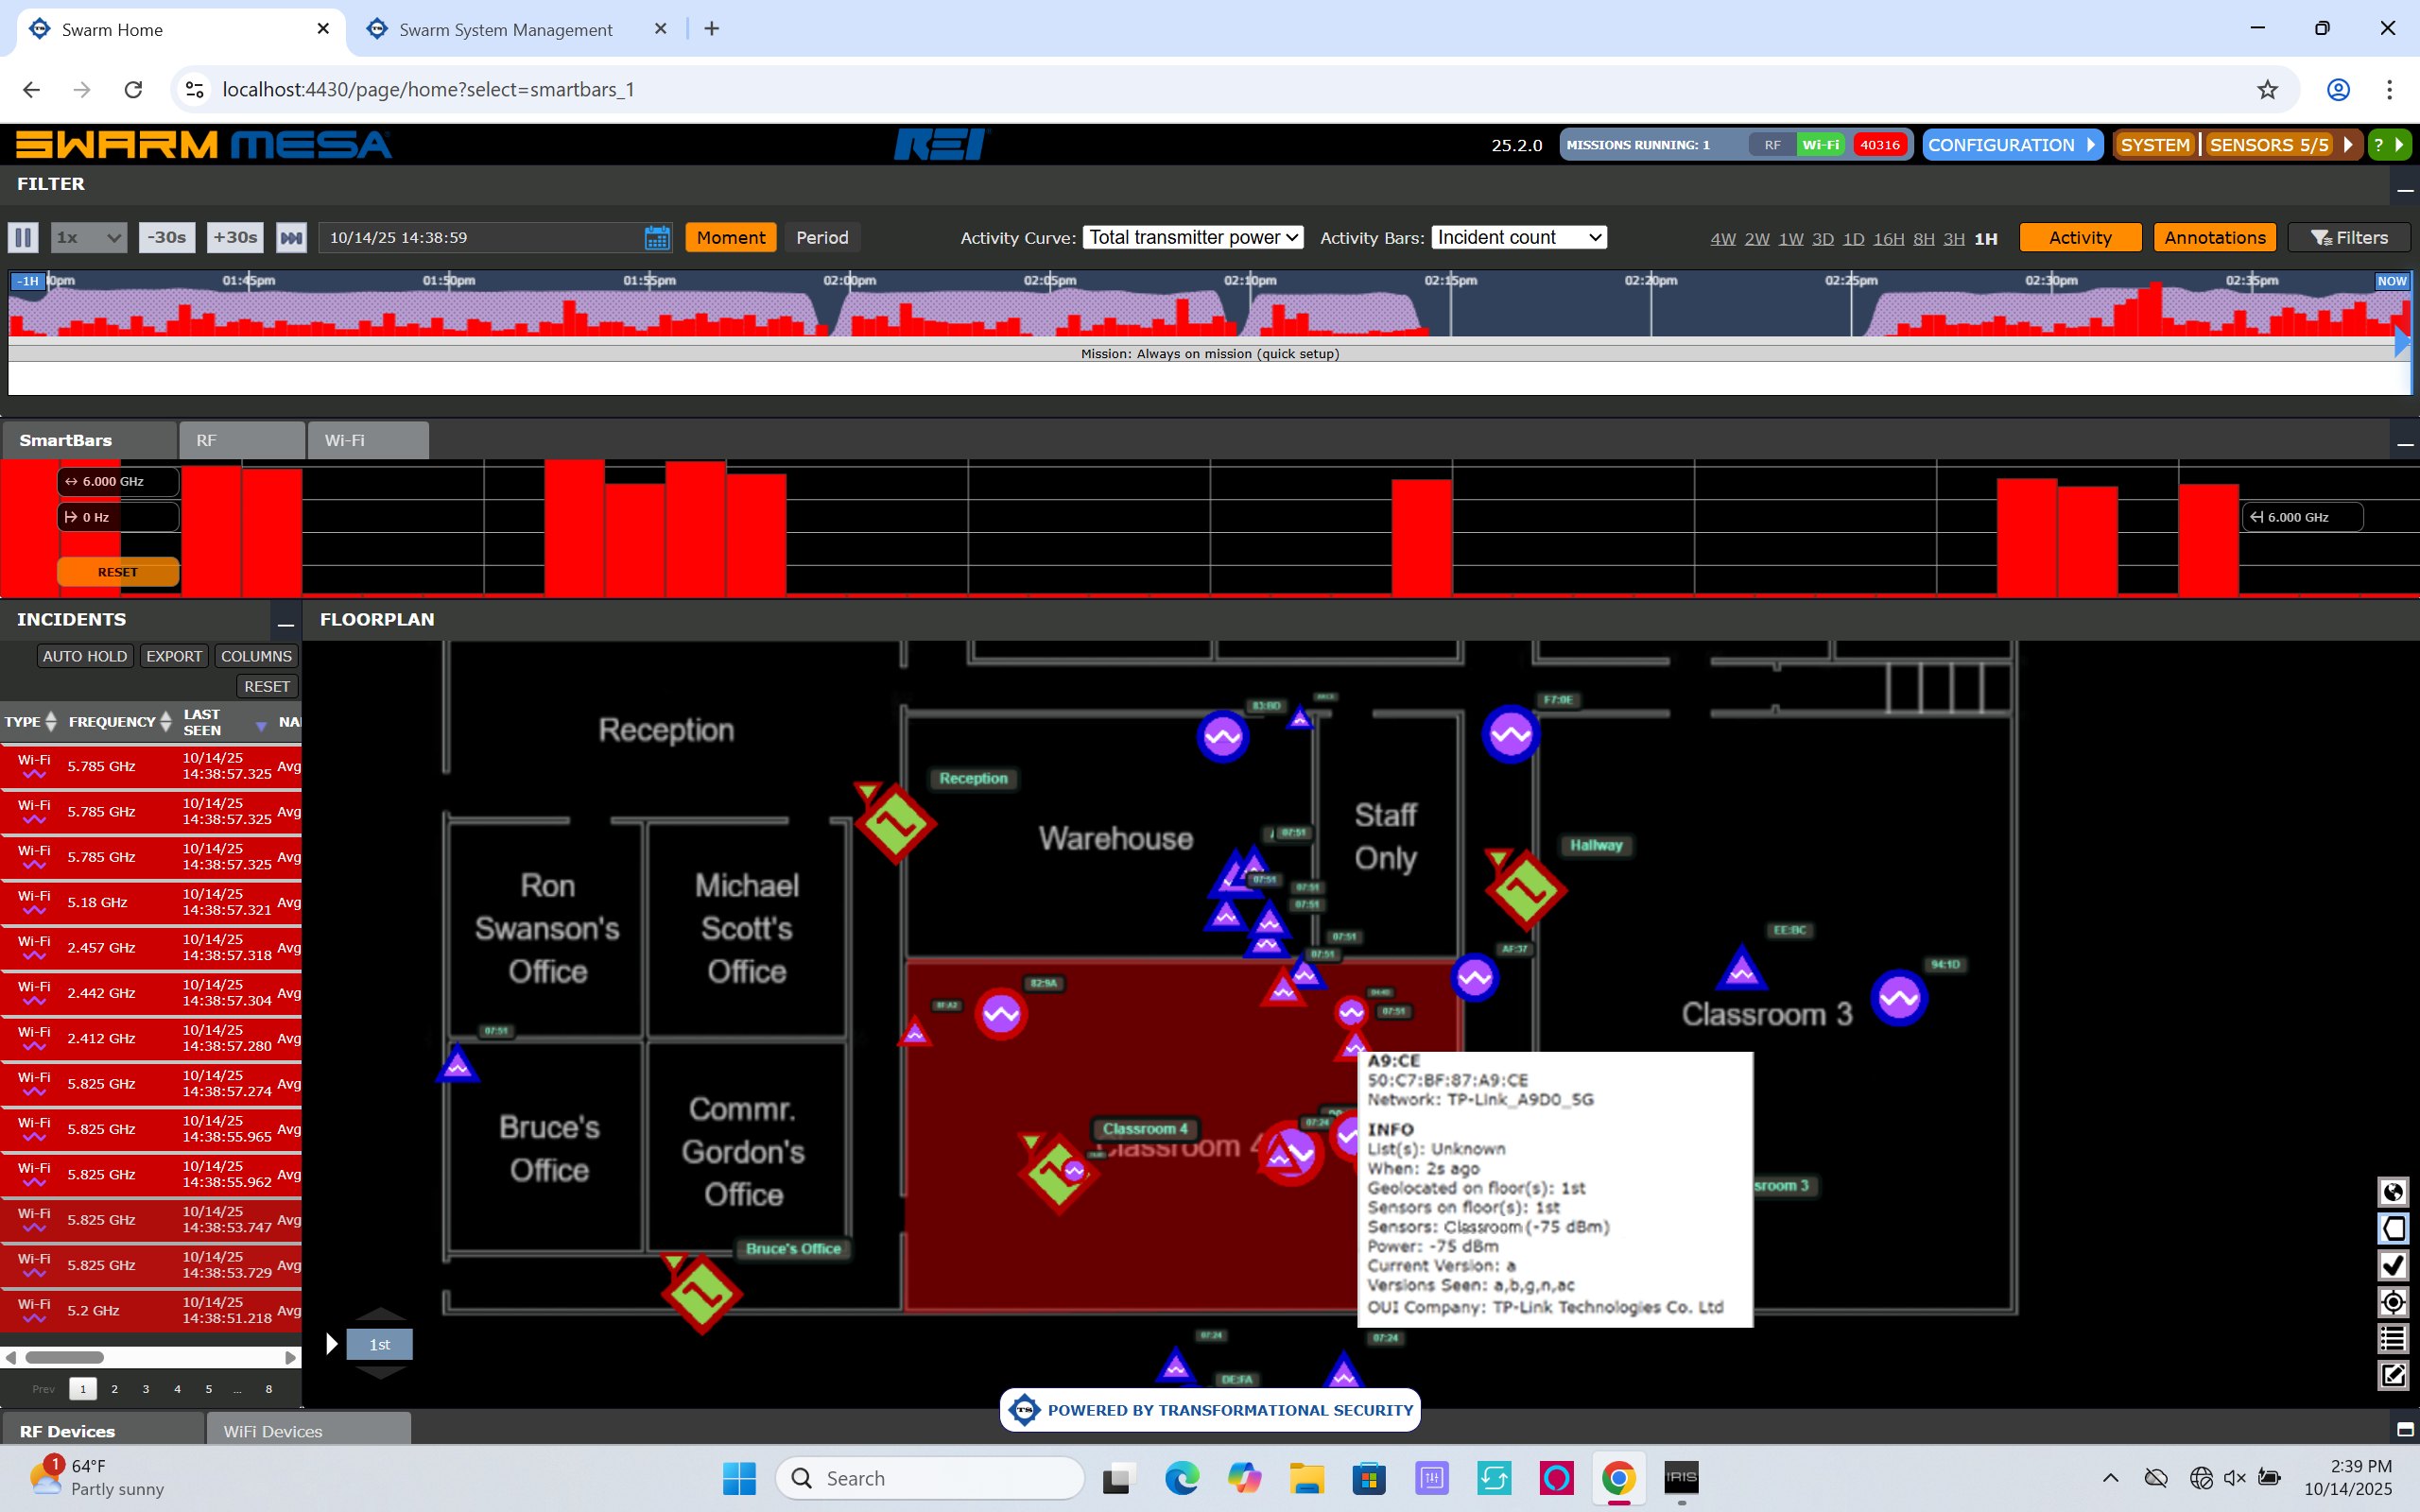Viewport: 2420px width, 1512px height.
Task: Select the 5.18 GHz Wi-Fi incident row
Action: tap(151, 902)
